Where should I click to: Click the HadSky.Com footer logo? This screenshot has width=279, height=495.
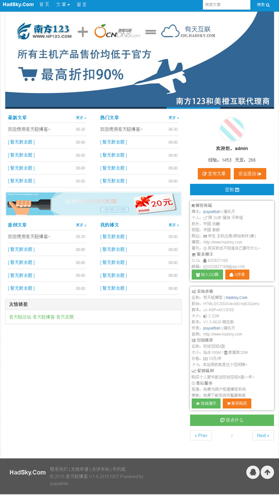tap(27, 473)
